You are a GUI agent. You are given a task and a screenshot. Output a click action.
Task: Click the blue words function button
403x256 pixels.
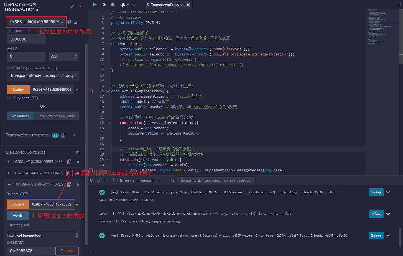tap(18, 216)
